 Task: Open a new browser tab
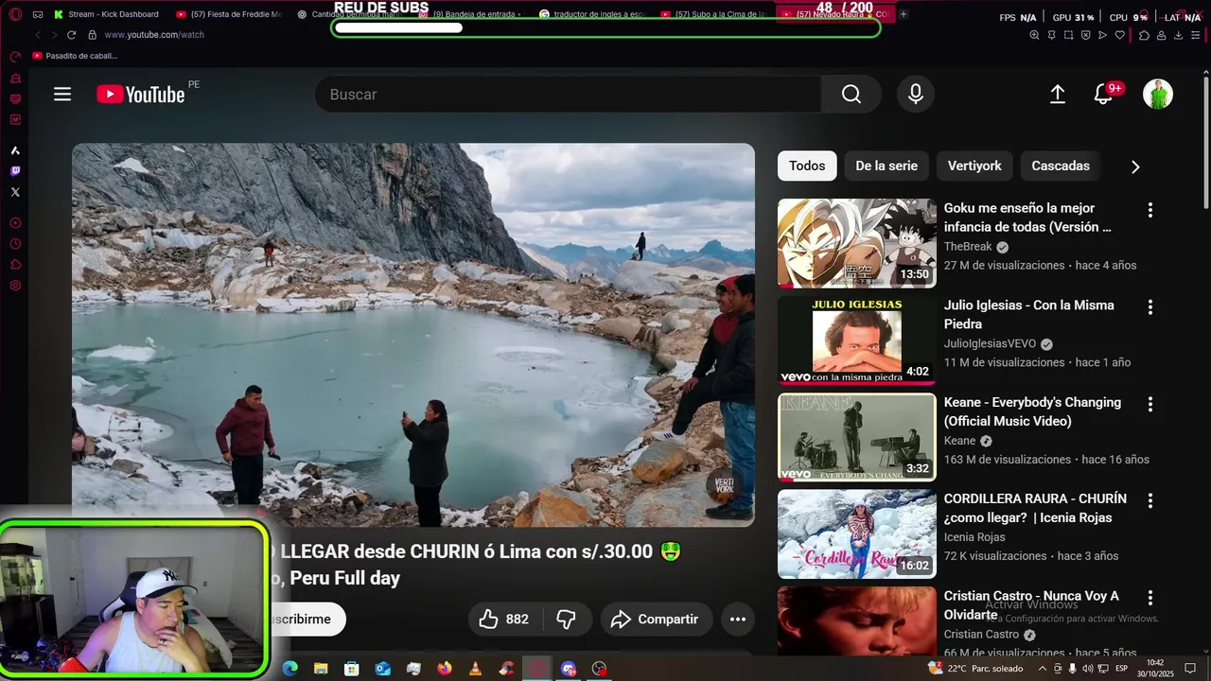904,14
